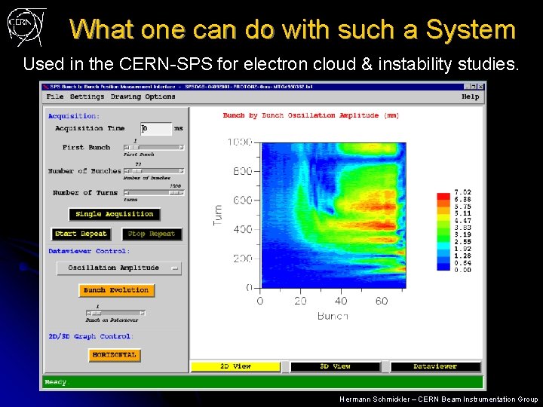The height and width of the screenshot is (407, 543).
Task: Click the oscillation amplitude heatmap plot
Action: click(x=333, y=216)
